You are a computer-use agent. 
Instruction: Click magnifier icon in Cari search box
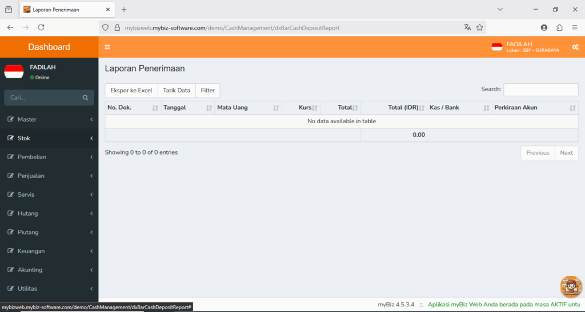[x=86, y=98]
